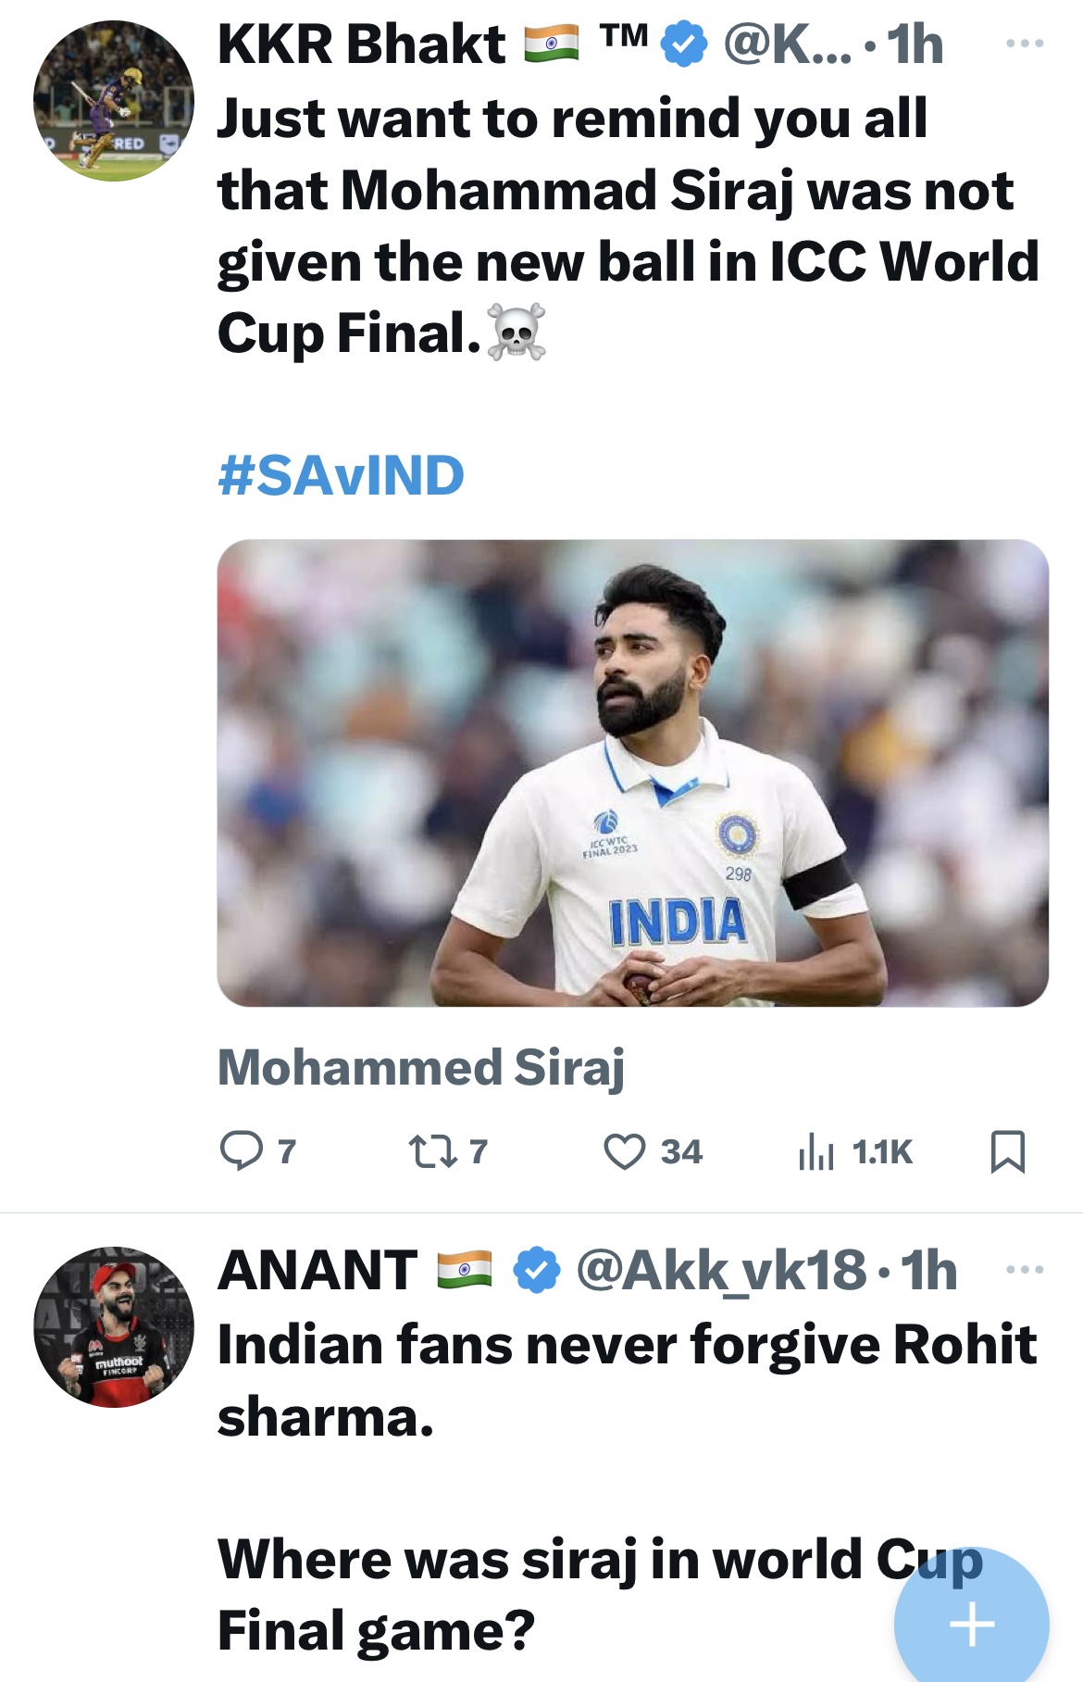Tap the compose new post button
Screen dimensions: 1083x1682
point(971,1624)
